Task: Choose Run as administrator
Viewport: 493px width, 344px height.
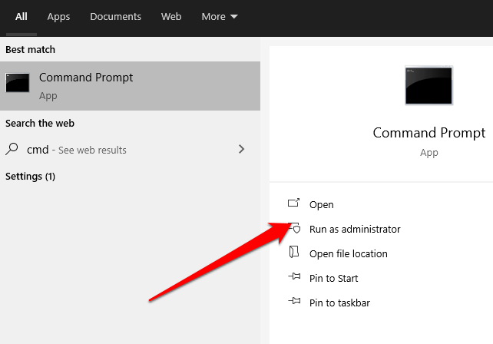Action: tap(355, 229)
